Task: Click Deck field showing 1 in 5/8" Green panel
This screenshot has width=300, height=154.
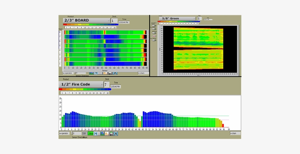Action: pyautogui.click(x=199, y=19)
